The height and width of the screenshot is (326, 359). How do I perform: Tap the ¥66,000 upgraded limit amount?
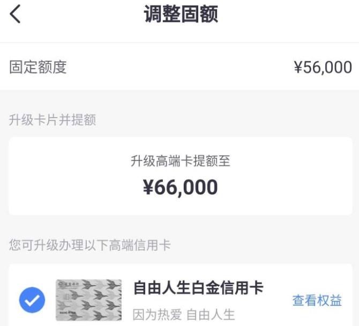(x=181, y=187)
